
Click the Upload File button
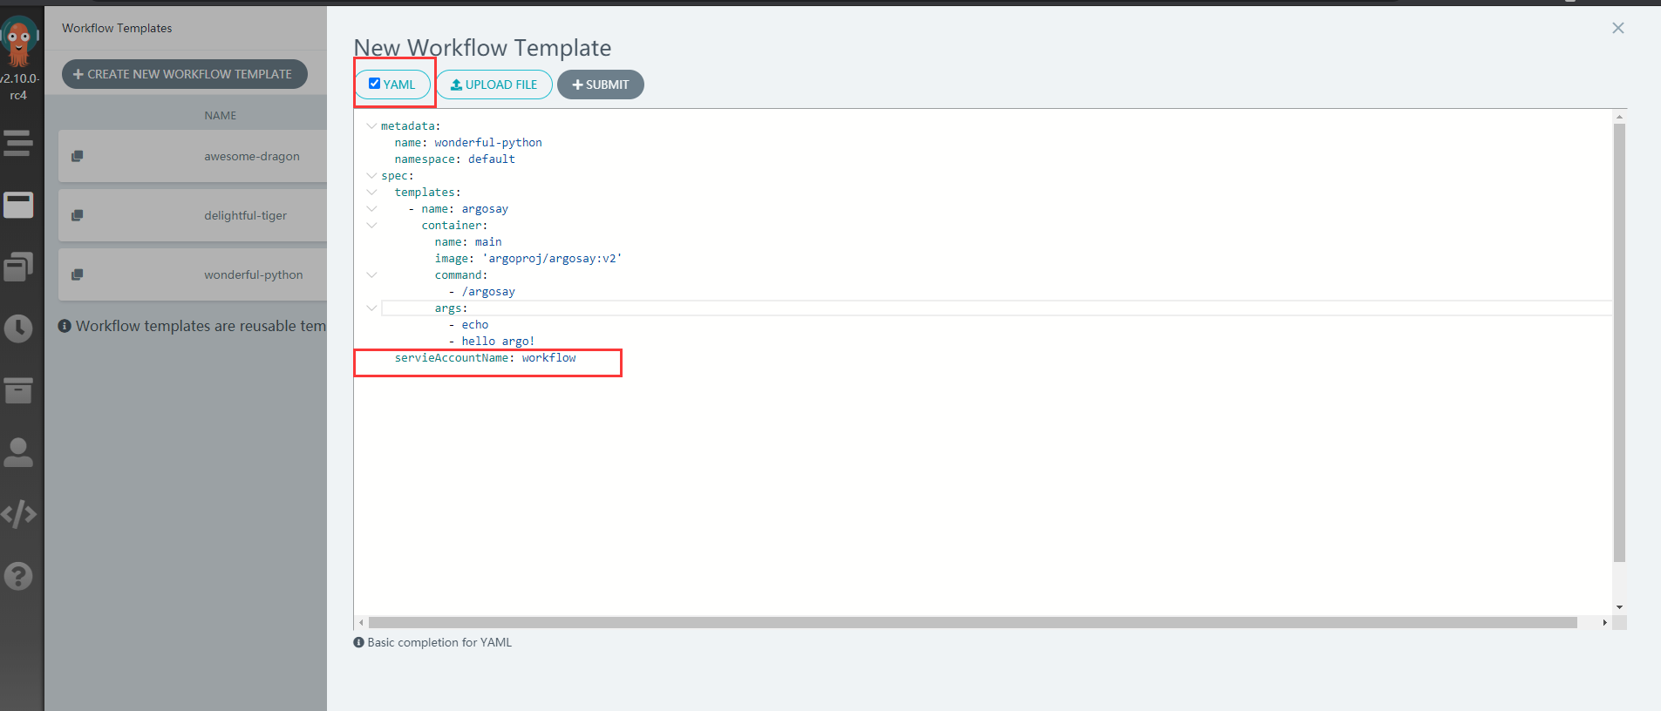coord(494,85)
